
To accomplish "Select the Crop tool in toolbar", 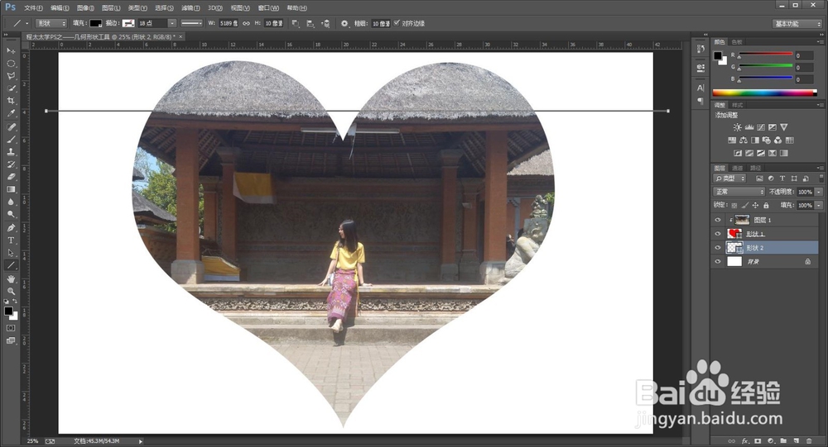I will [12, 101].
